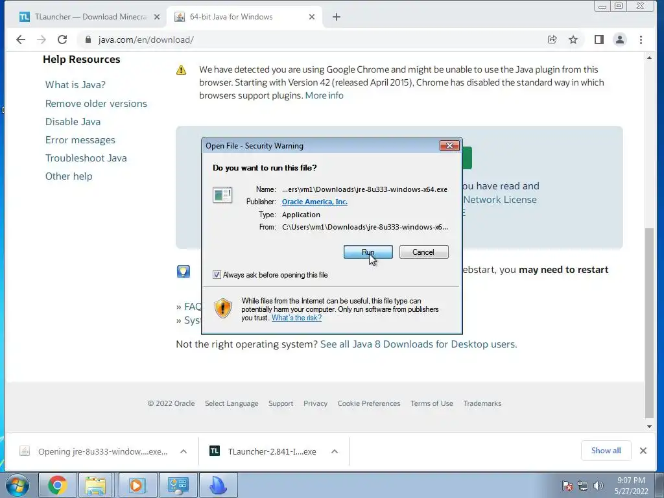Close the TLauncher browser tab
This screenshot has width=664, height=498.
click(157, 17)
